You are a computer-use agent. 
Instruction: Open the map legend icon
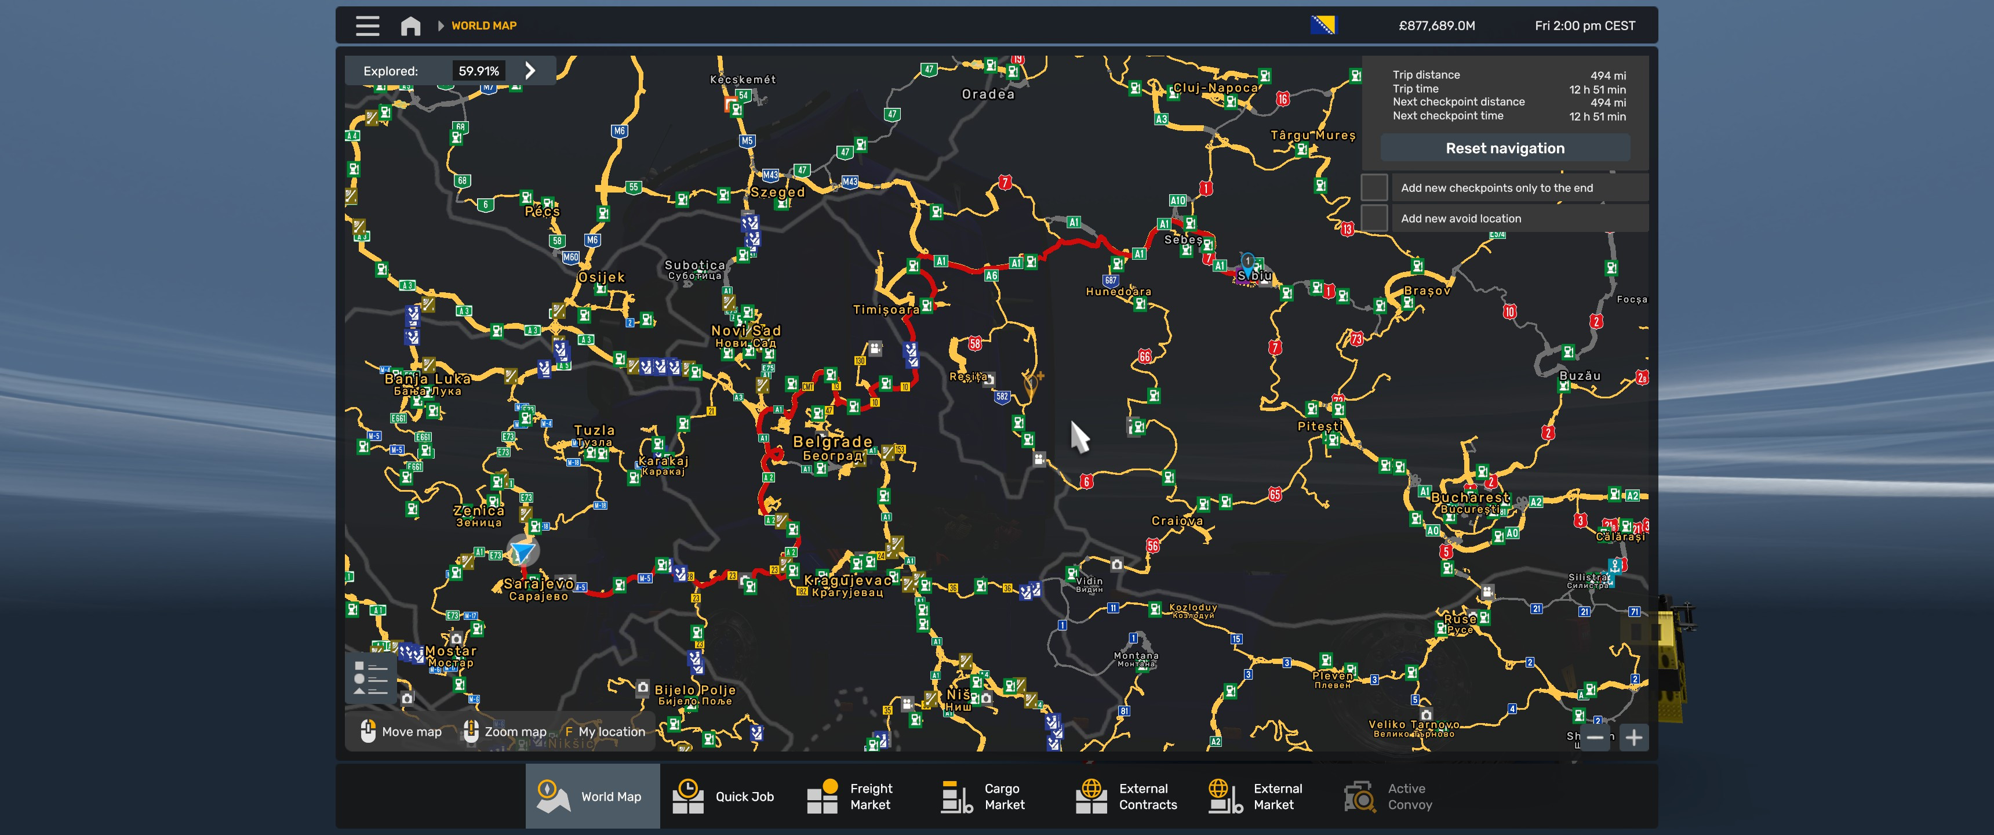(371, 678)
